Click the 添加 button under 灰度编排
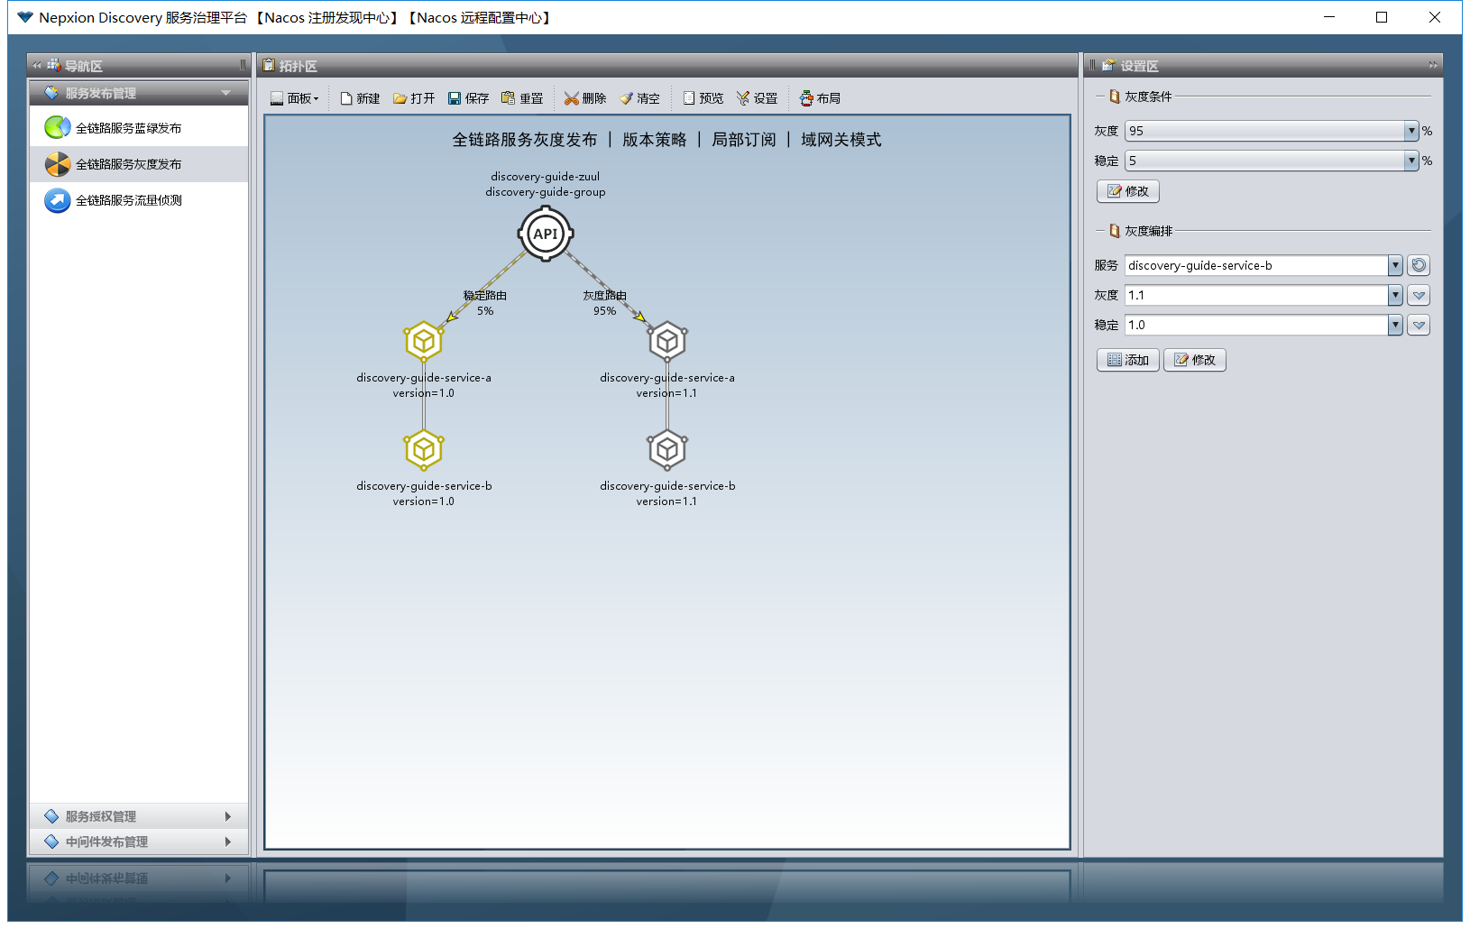Viewport: 1470px width, 929px height. point(1127,360)
